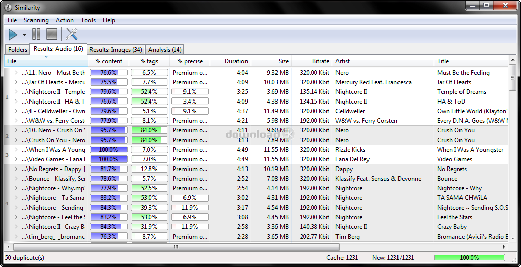Click the Cache: 1231 status entry
521x267 pixels.
tap(342, 258)
